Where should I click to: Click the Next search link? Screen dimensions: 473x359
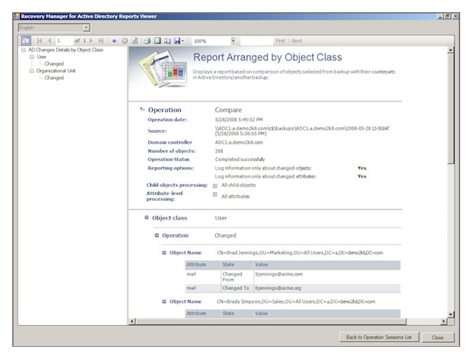pos(297,40)
